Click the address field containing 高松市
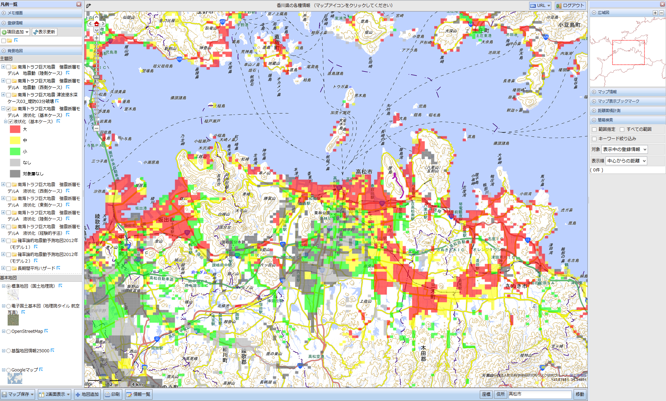The image size is (666, 401). 540,394
